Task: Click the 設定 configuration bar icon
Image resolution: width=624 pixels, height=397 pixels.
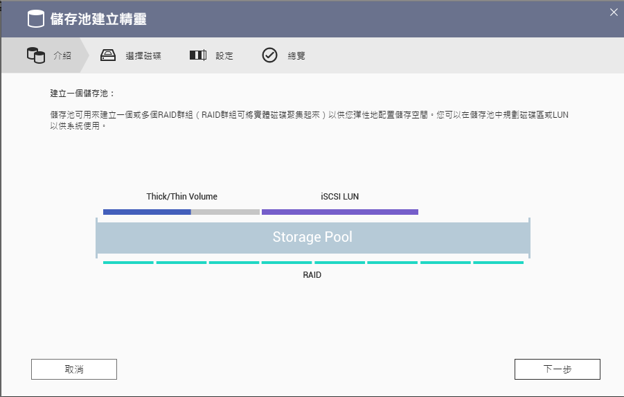Action: 198,55
